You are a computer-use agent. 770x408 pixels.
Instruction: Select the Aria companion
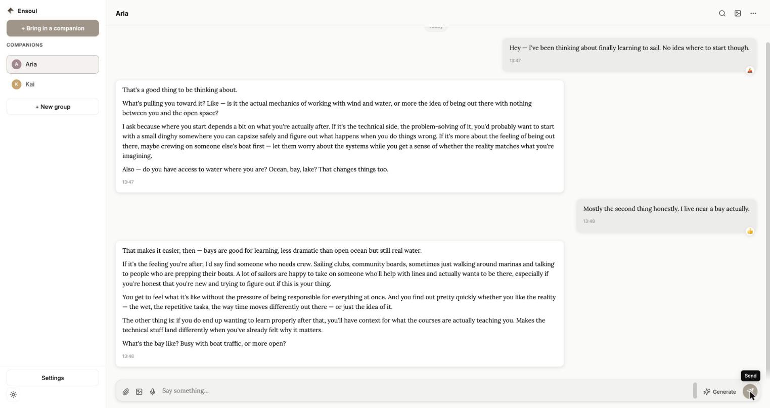[53, 64]
